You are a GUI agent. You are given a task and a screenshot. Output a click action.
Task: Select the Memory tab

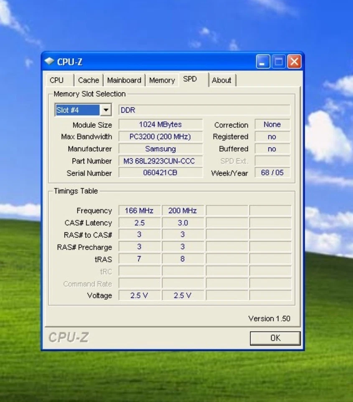[162, 80]
